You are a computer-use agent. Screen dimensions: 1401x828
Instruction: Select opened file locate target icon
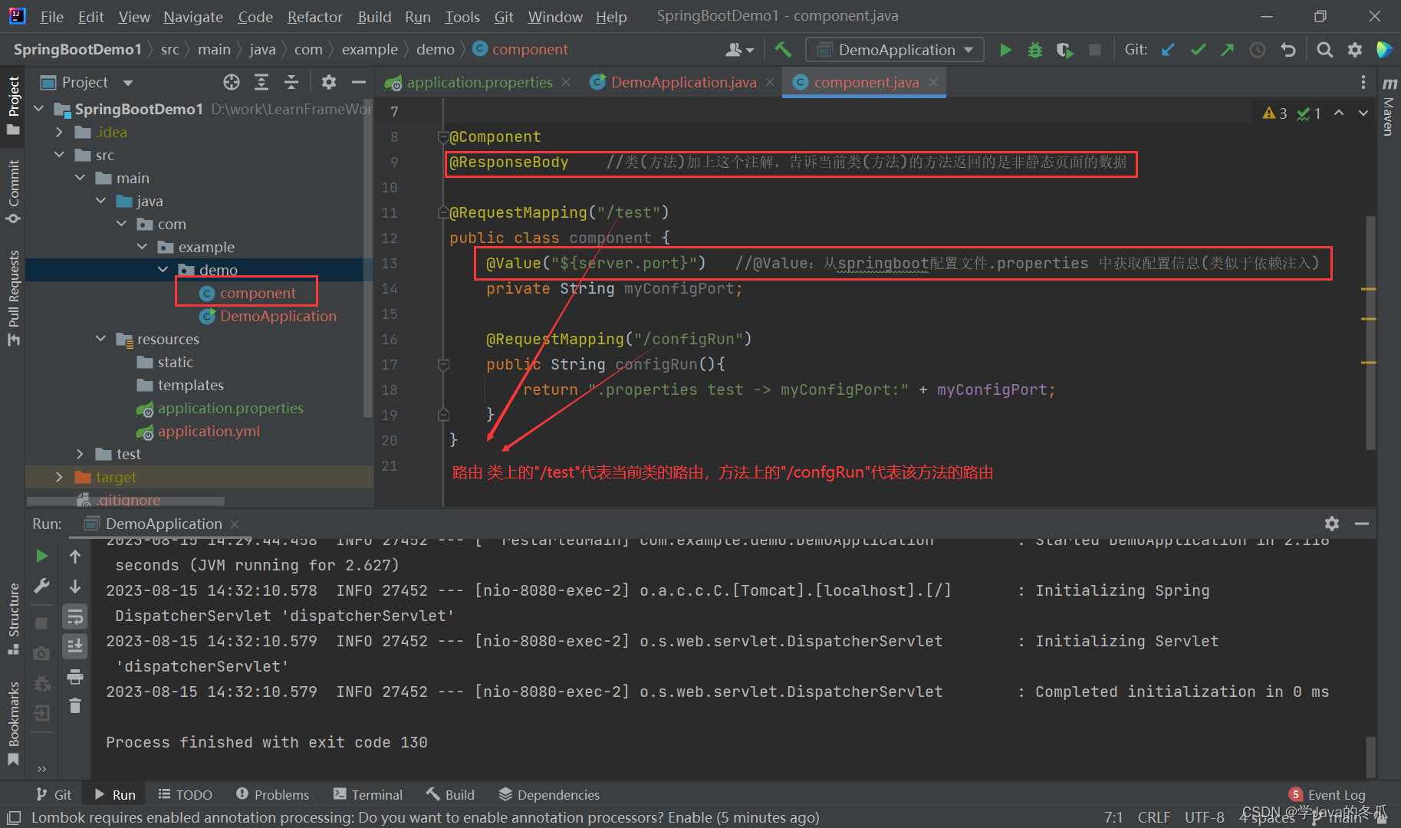tap(232, 82)
